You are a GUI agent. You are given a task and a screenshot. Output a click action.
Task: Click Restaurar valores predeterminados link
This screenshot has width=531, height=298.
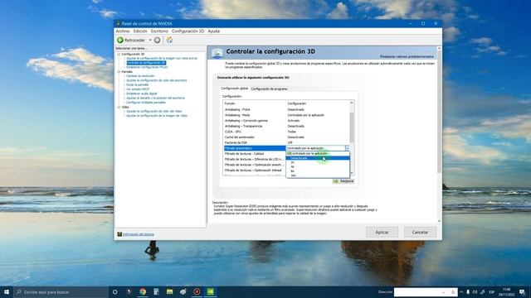click(407, 57)
